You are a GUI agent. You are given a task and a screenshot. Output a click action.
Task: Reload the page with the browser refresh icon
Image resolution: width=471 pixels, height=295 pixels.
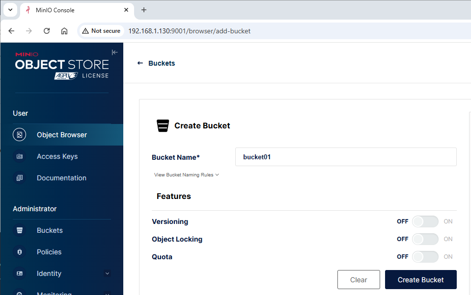47,31
